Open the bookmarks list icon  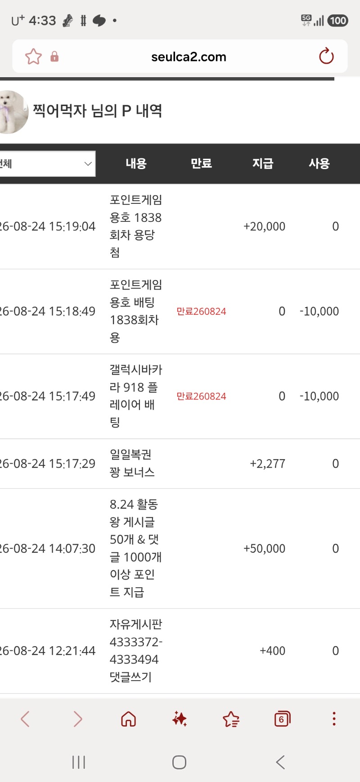point(231,719)
